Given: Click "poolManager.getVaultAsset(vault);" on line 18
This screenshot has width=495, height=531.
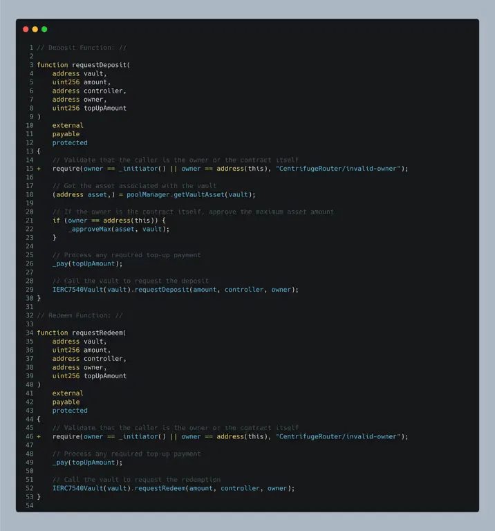Looking at the screenshot, I should point(191,195).
